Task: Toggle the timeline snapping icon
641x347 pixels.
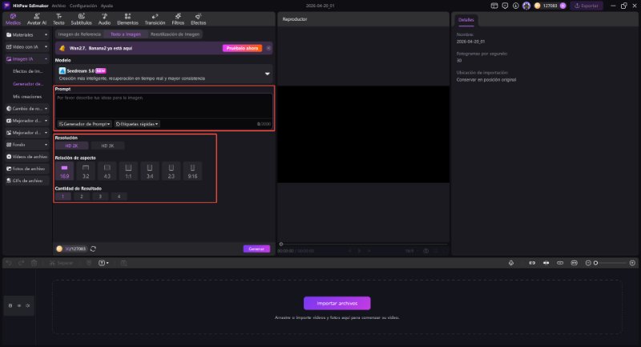Action: click(x=532, y=263)
